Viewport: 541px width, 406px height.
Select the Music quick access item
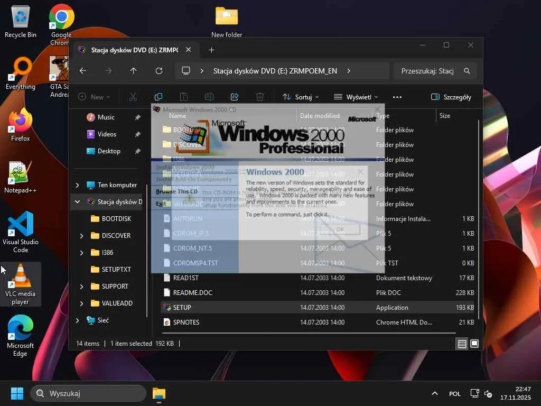tap(106, 117)
